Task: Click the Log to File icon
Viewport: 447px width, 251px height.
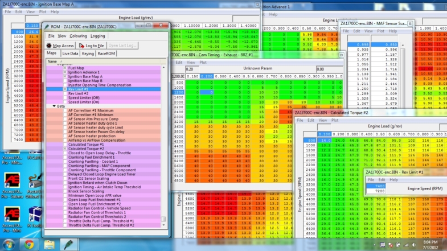Action: point(81,46)
